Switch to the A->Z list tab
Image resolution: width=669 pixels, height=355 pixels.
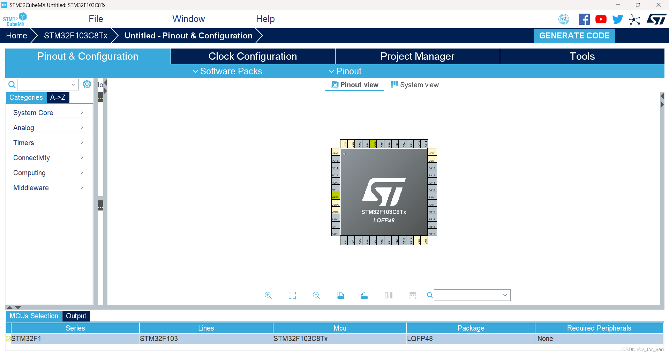58,97
